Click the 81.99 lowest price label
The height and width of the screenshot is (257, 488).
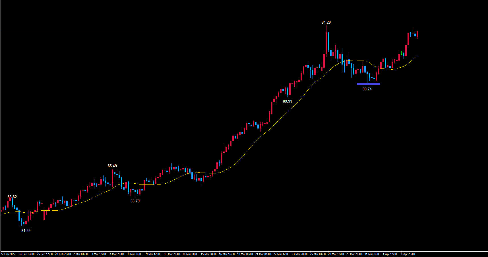[x=26, y=231]
